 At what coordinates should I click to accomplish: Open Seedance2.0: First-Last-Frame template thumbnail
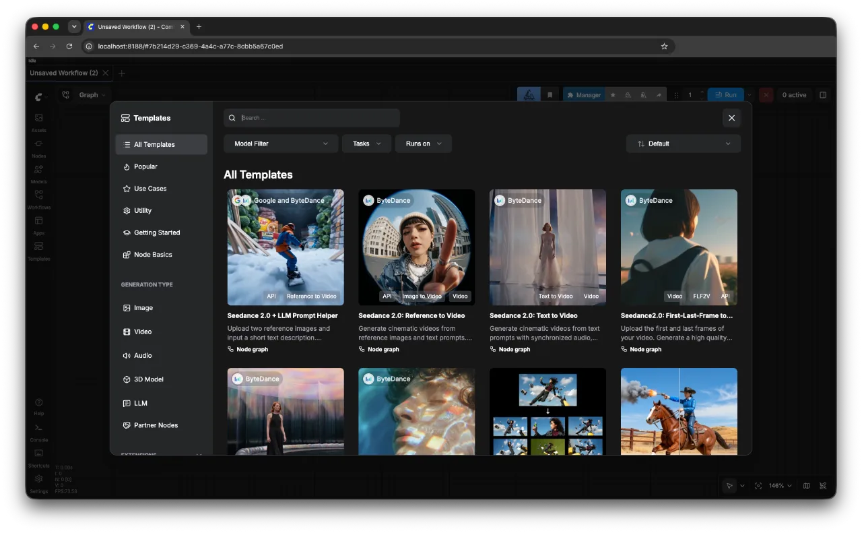coord(679,247)
